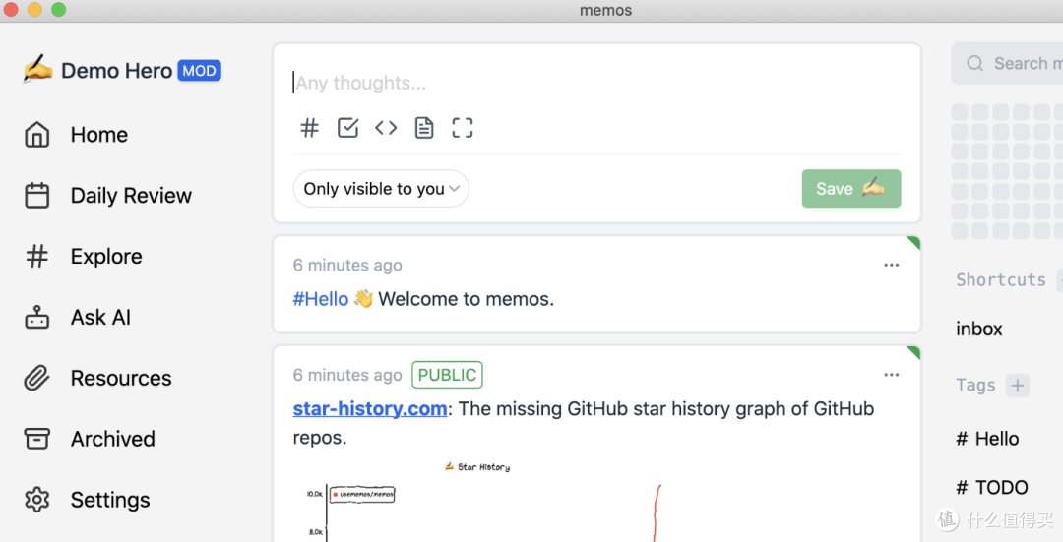Click the search magnifier icon
The image size is (1063, 542).
[974, 64]
